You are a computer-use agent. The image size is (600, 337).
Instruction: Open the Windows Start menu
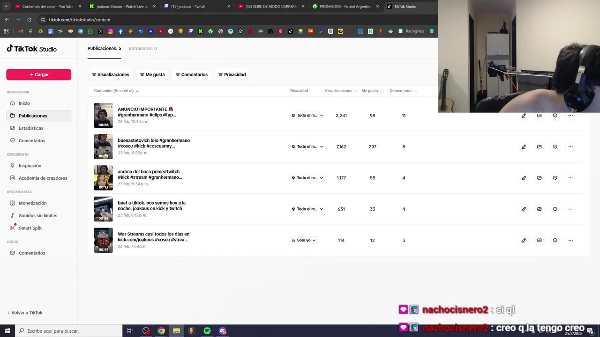point(7,331)
